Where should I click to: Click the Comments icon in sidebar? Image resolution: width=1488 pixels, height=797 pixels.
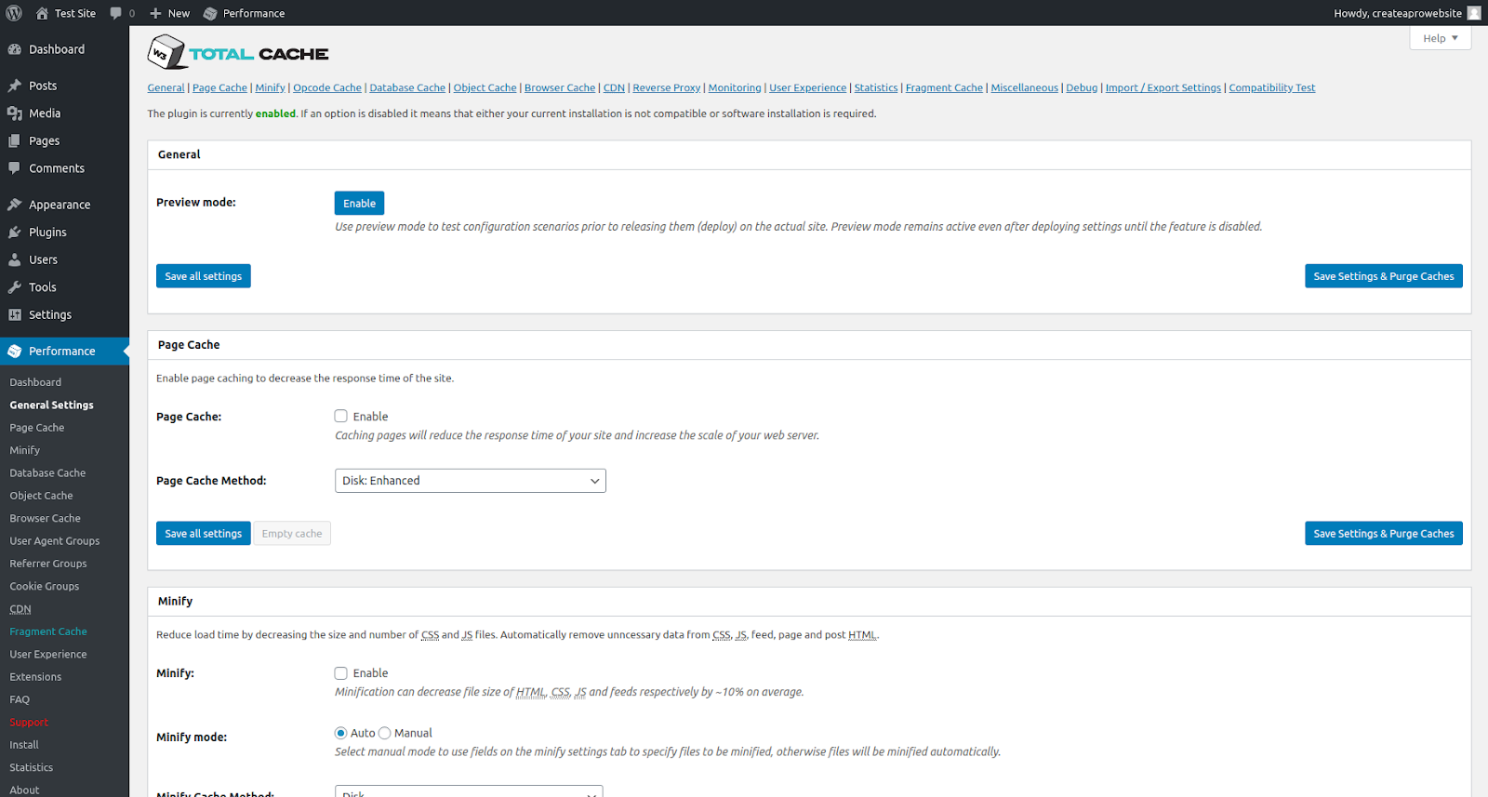[15, 168]
